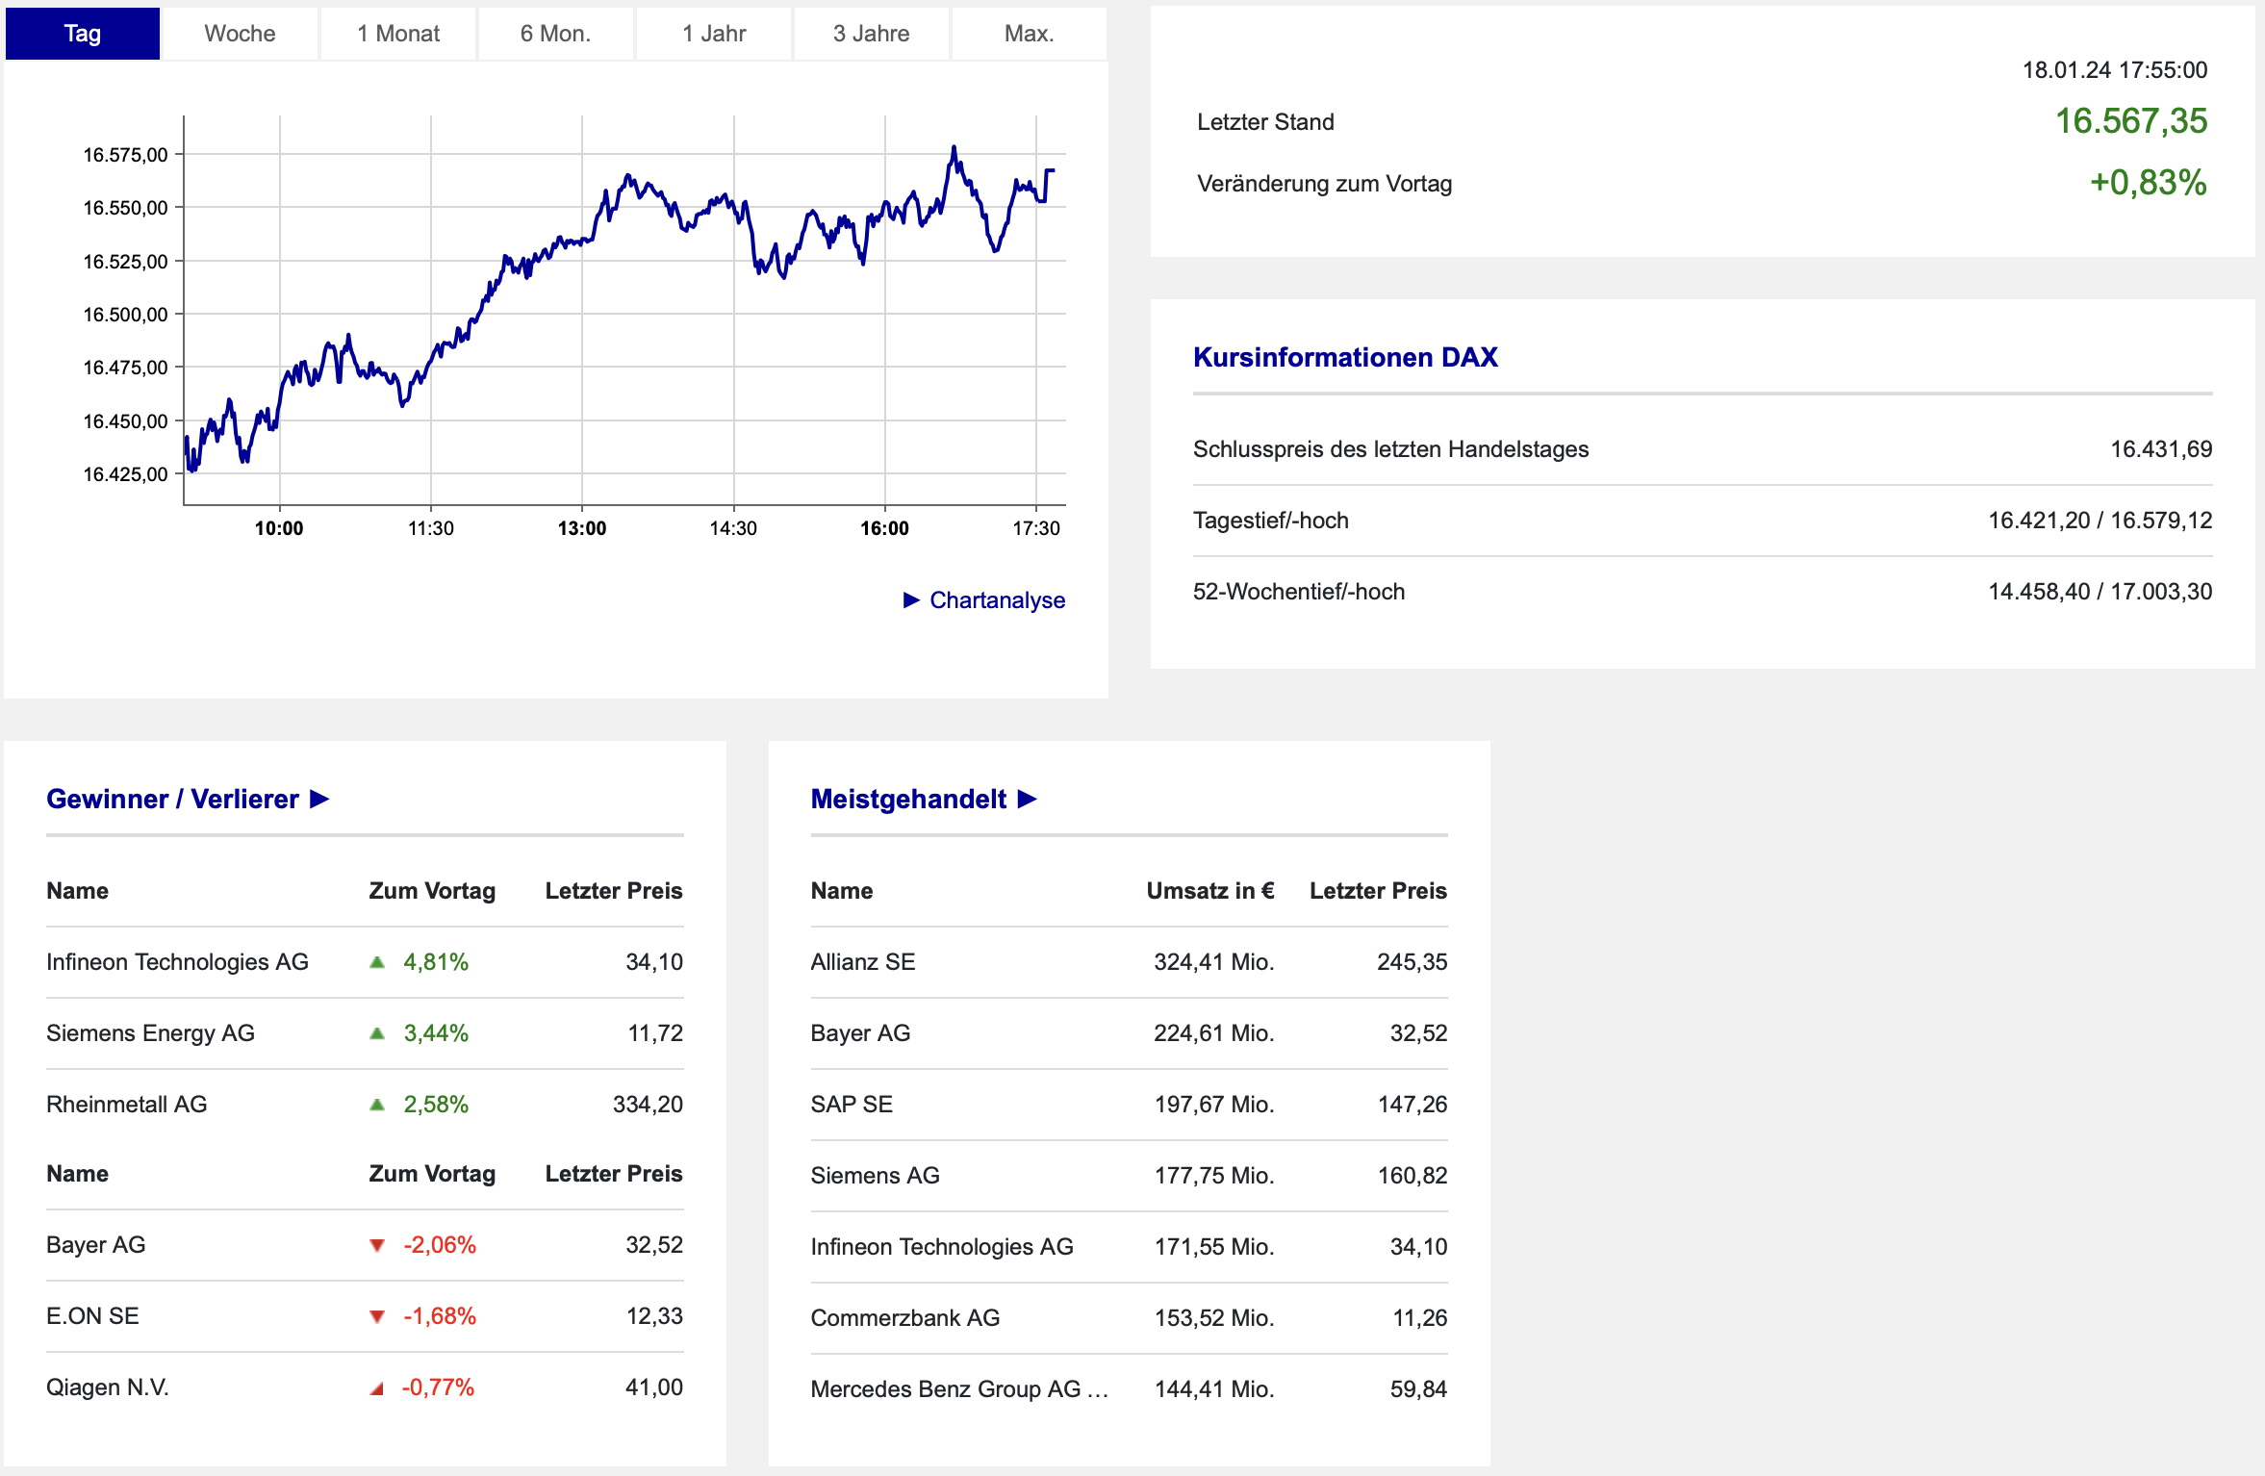
Task: Open the Meistgehandelt heading link
Action: (x=908, y=800)
